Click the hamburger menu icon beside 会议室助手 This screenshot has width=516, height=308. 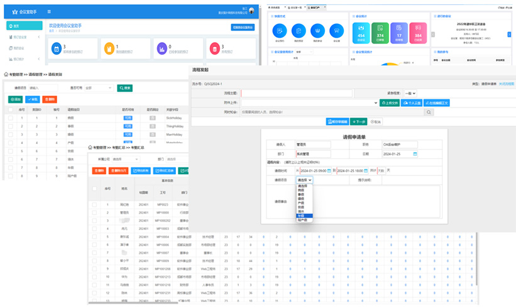coord(49,11)
